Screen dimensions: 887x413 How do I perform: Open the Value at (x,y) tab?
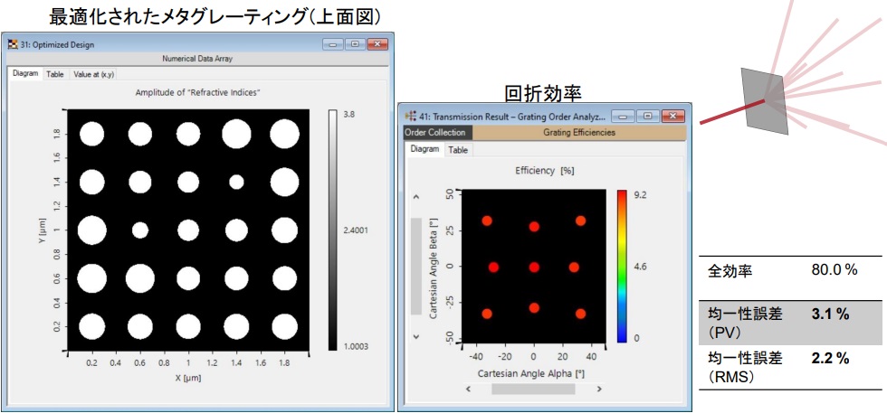tap(93, 74)
